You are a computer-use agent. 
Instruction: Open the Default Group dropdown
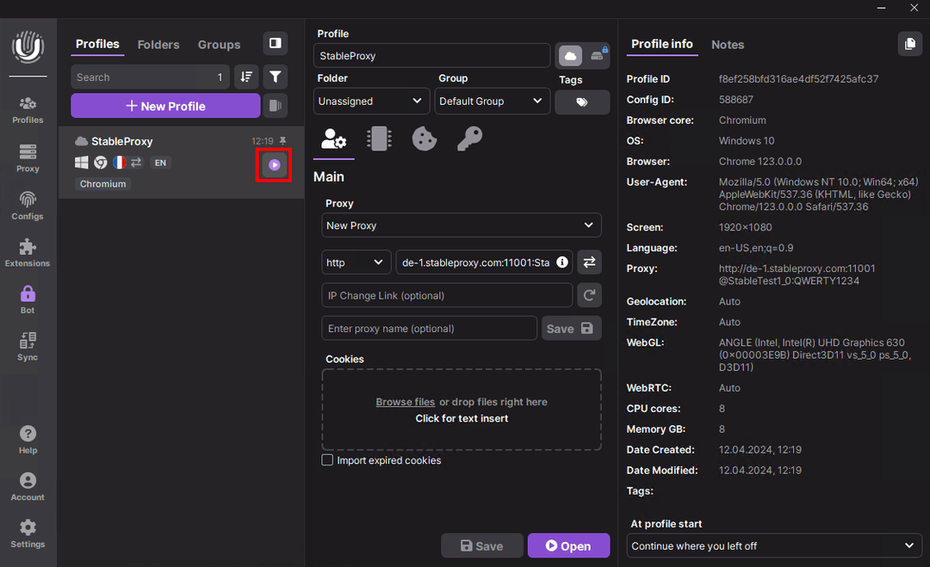coord(492,101)
